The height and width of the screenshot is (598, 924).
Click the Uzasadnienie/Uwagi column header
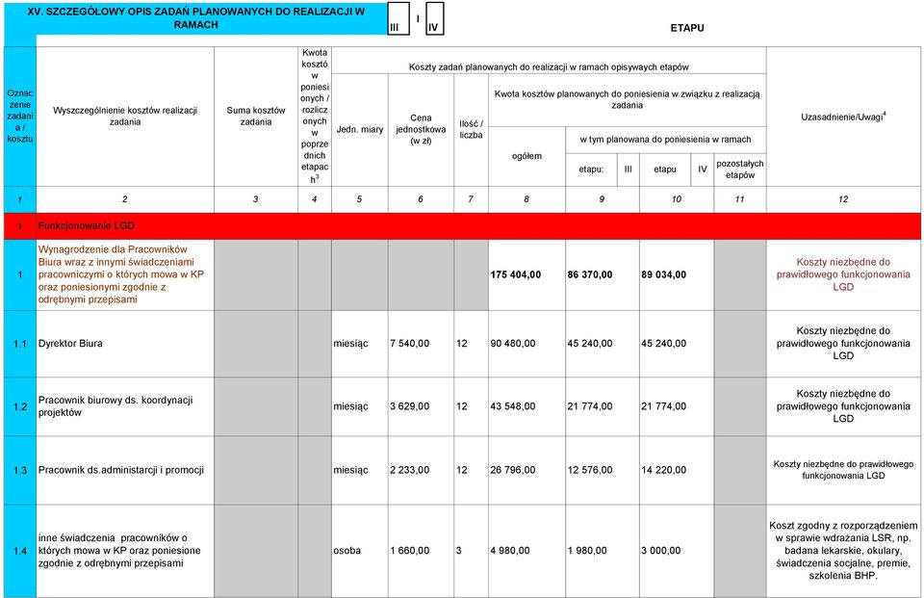click(843, 117)
